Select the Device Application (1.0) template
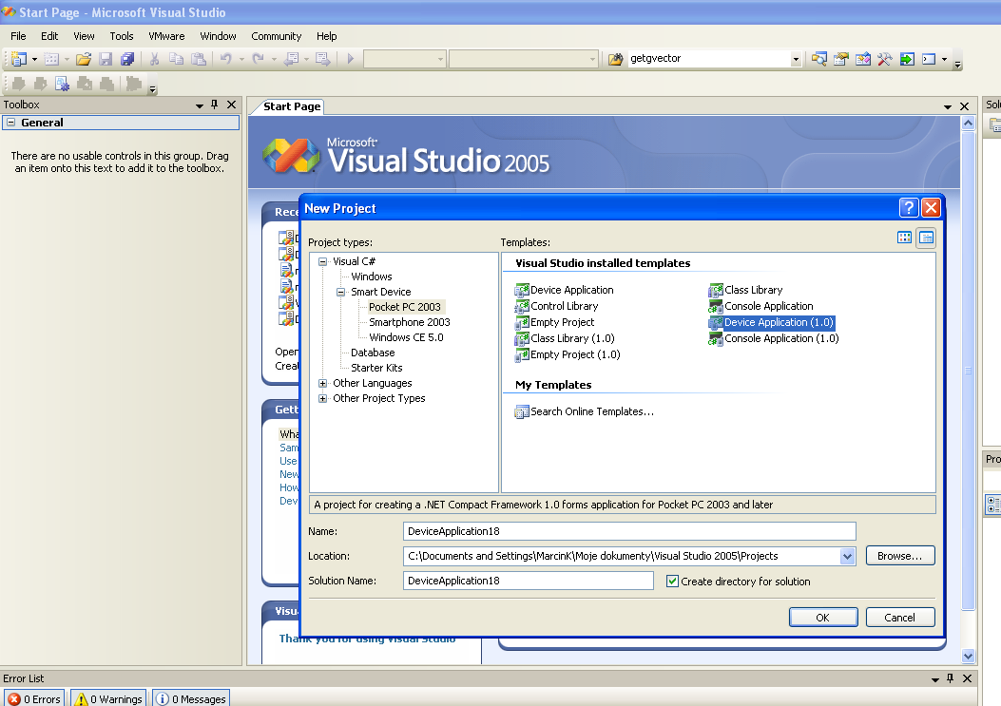 tap(771, 322)
